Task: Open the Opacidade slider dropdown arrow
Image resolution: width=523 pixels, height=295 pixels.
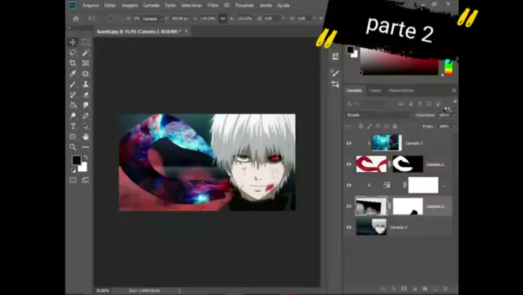Action: pyautogui.click(x=454, y=115)
